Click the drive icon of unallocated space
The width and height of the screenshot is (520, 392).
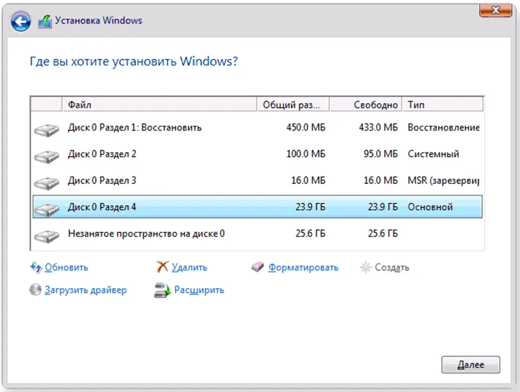pos(45,235)
